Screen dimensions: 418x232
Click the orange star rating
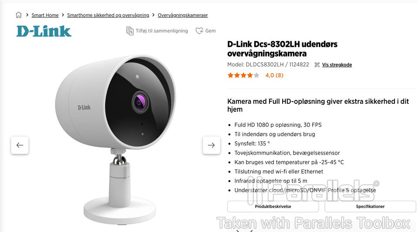coord(243,75)
